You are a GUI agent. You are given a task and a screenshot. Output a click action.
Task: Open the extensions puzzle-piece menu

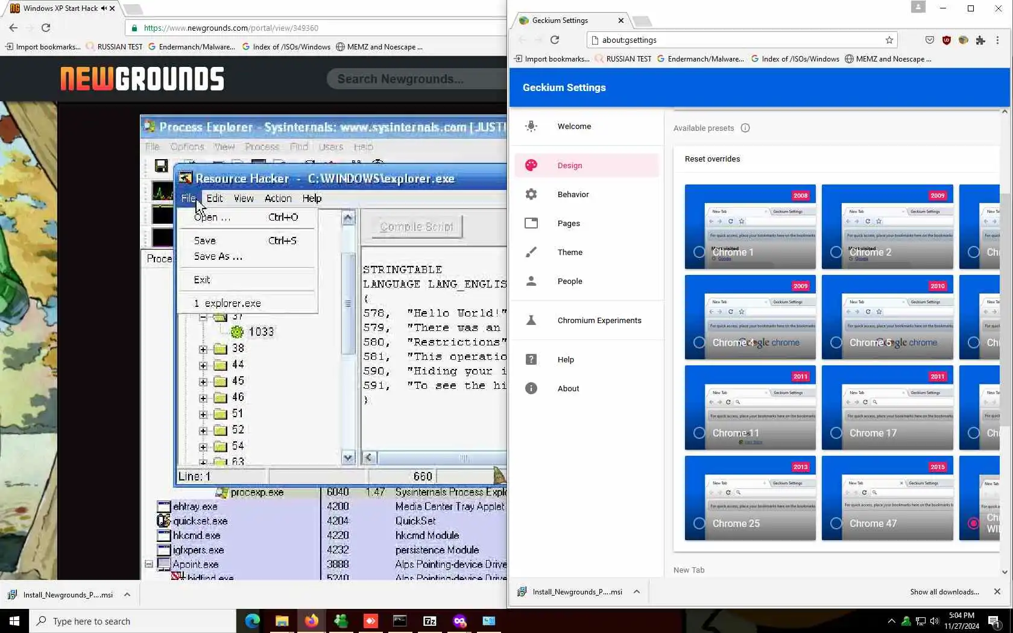[980, 40]
